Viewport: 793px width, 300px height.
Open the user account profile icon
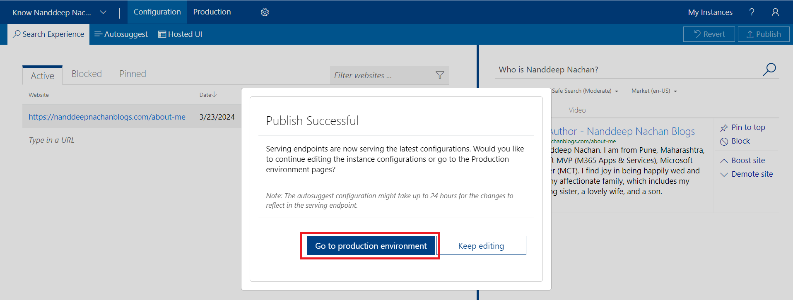[x=775, y=12]
